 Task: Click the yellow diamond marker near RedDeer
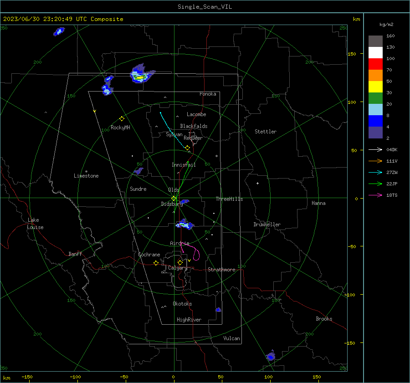click(x=187, y=148)
